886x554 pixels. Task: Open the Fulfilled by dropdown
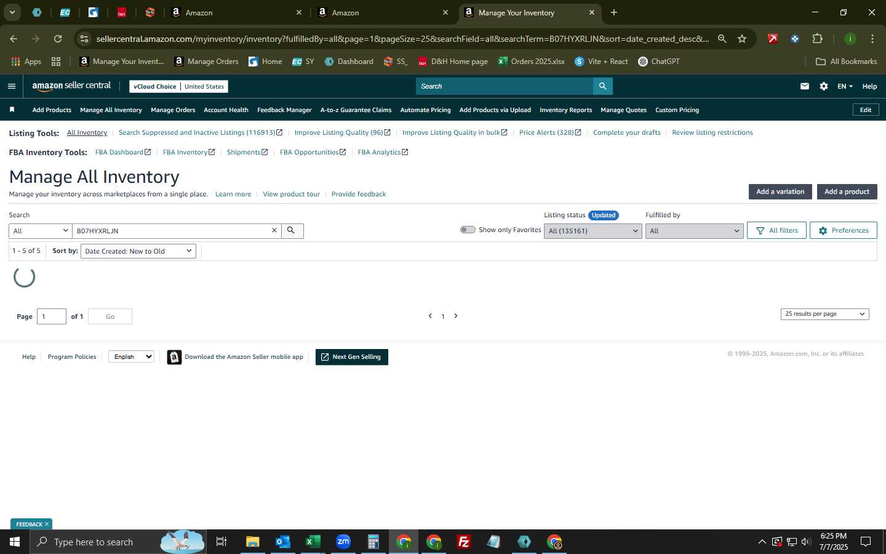694,231
